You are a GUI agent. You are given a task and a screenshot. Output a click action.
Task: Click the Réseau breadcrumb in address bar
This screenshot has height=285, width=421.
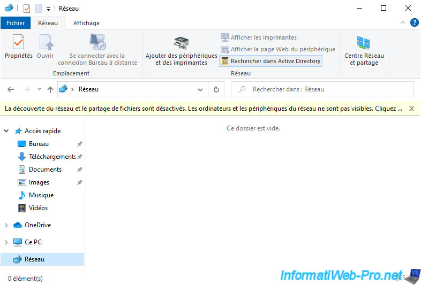(88, 89)
